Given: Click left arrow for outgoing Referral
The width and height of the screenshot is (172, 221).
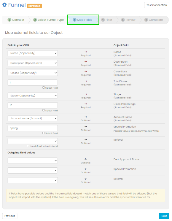Looking at the screenshot, I should (x=86, y=179).
